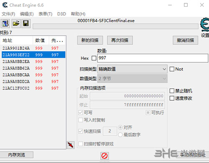209x163 pixels.
Task: Maximize the Cheat Engine window
Action: coord(186,5)
